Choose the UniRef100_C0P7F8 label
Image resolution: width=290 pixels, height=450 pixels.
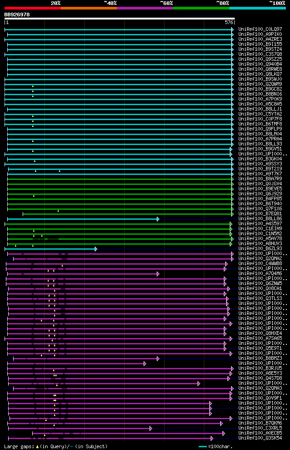pos(260,119)
